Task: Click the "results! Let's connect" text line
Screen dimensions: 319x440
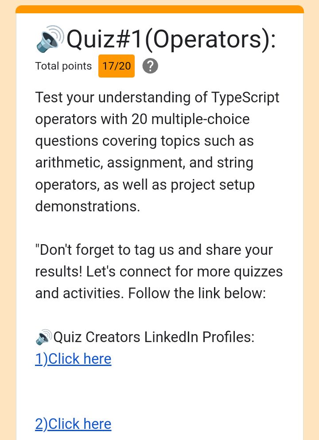Action: pyautogui.click(x=159, y=271)
